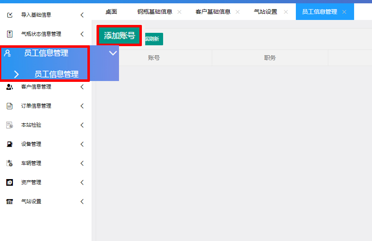This screenshot has height=241, width=372.
Task: Click the 气瓶状态信息管理 sidebar icon
Action: tap(10, 34)
